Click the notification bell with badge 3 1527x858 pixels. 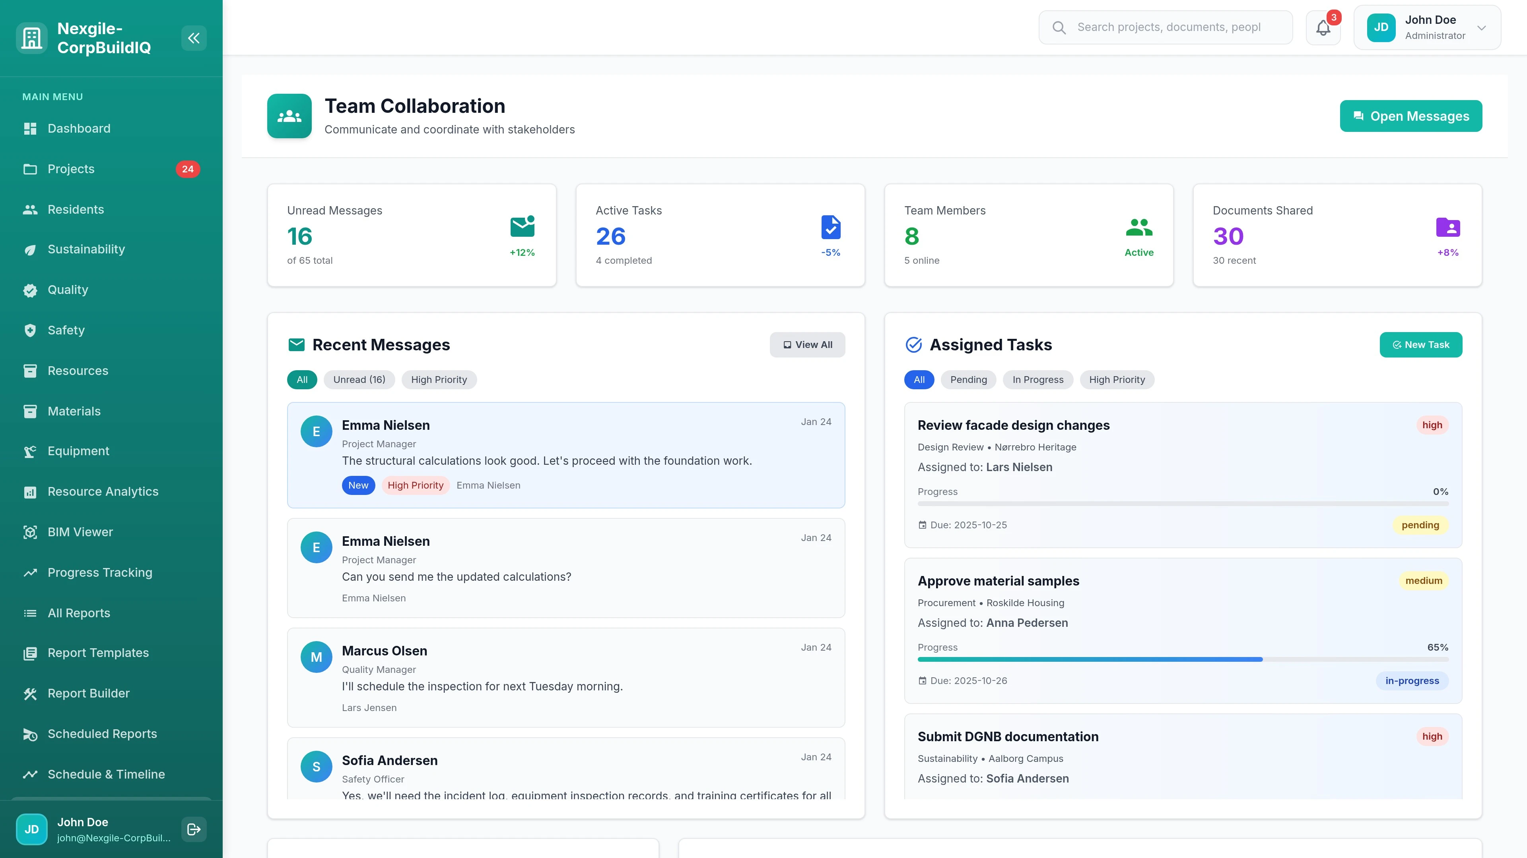(1323, 27)
